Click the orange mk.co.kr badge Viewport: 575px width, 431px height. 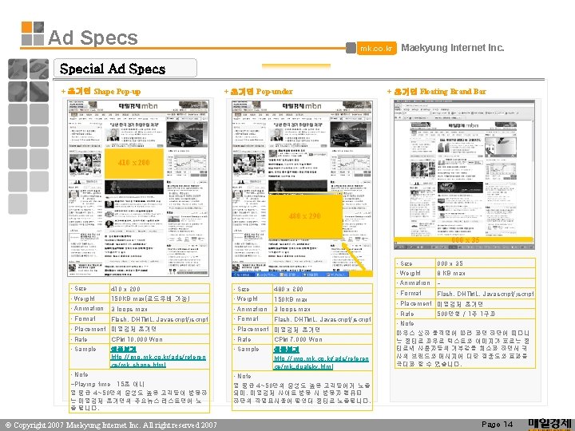coord(377,48)
